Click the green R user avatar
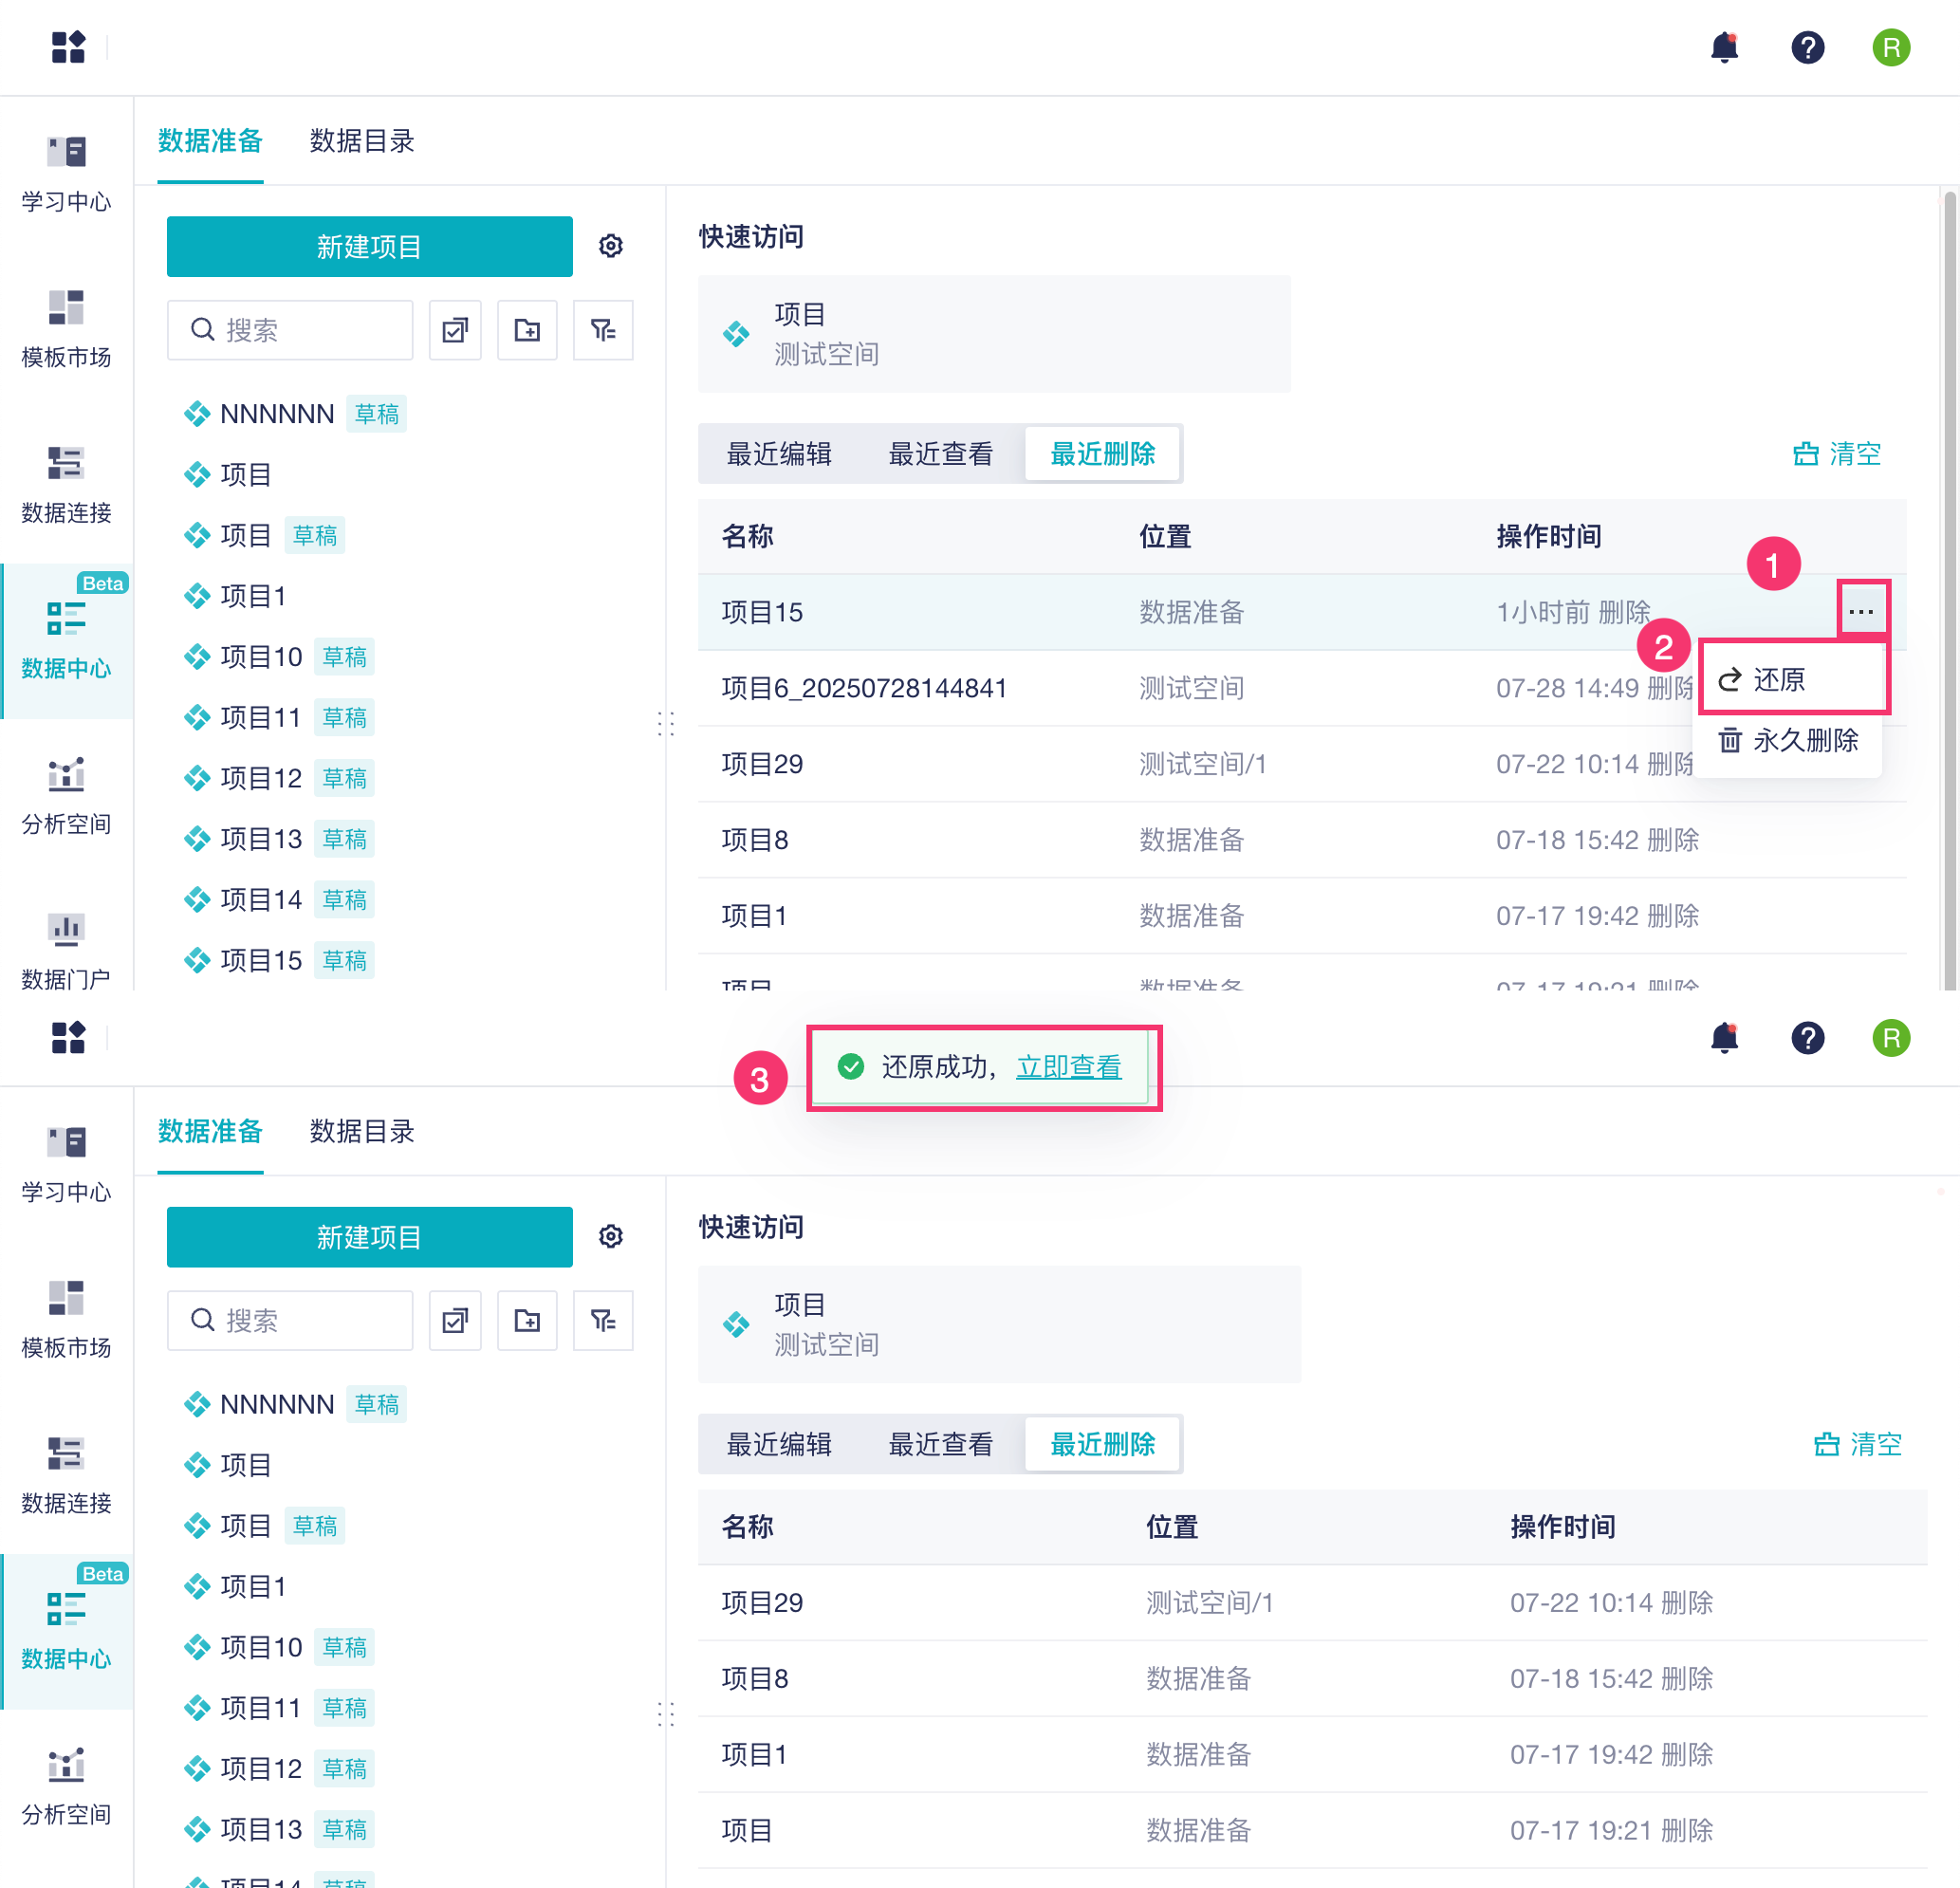1960x1888 pixels. pos(1890,47)
